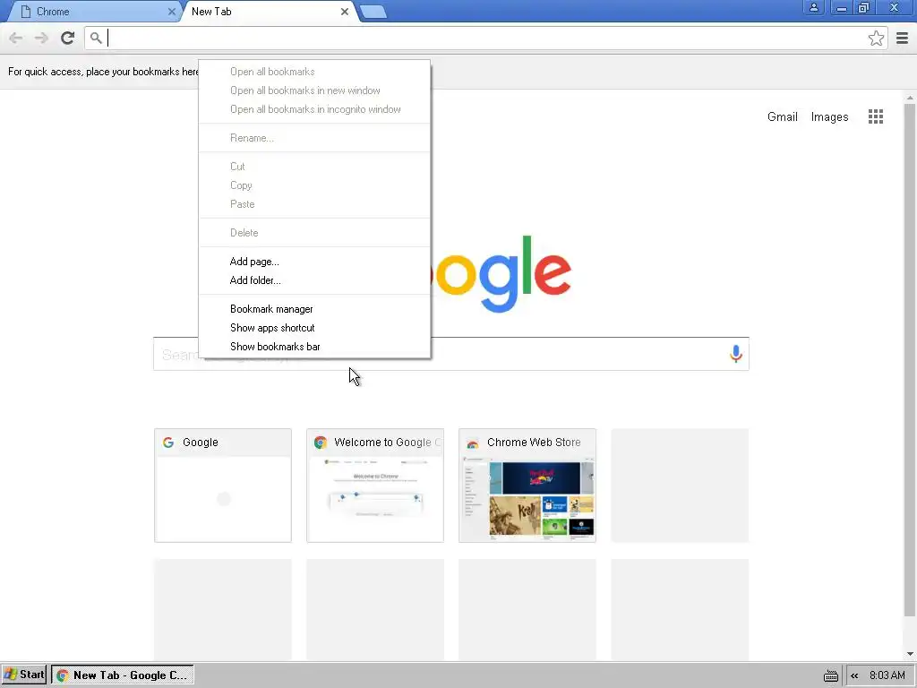Open the Google apps grid
The image size is (917, 688).
point(876,116)
